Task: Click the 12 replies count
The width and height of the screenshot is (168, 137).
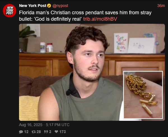Action: click(x=26, y=132)
